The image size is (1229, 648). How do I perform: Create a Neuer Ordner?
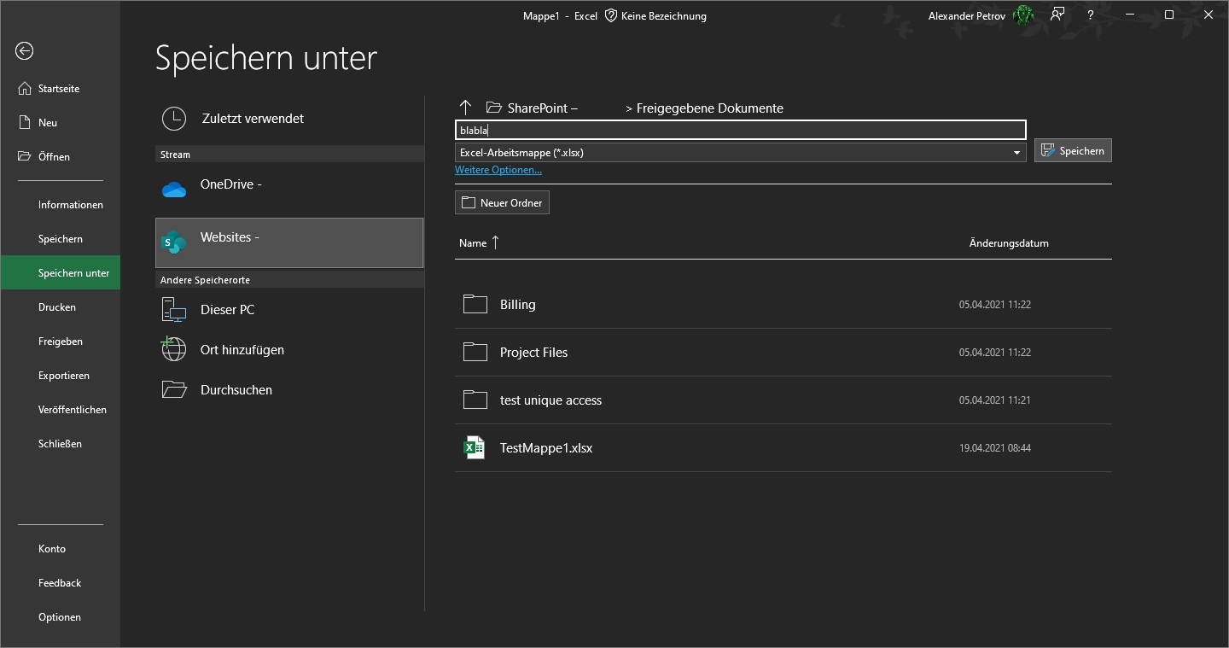coord(502,202)
